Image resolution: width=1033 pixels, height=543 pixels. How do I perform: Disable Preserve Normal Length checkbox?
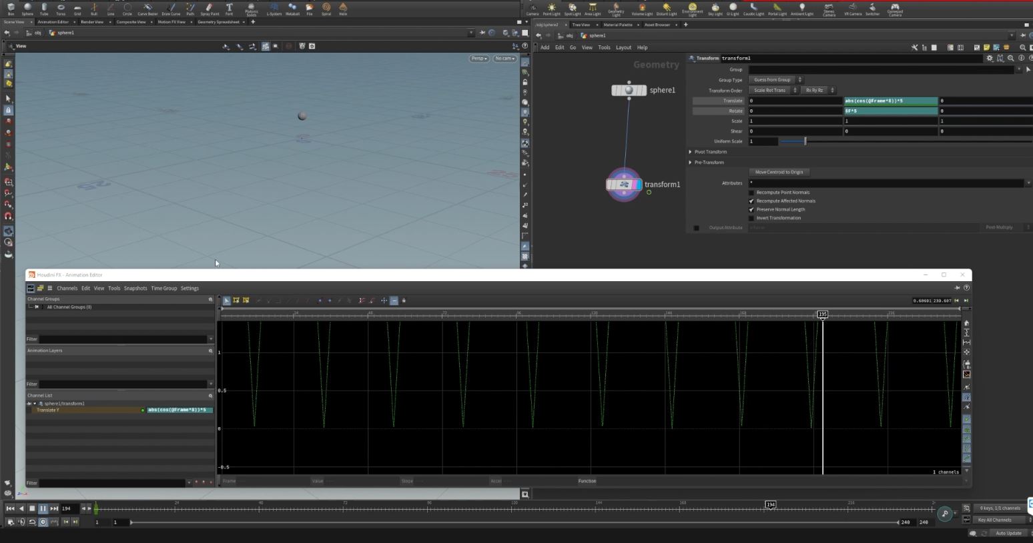pos(751,209)
